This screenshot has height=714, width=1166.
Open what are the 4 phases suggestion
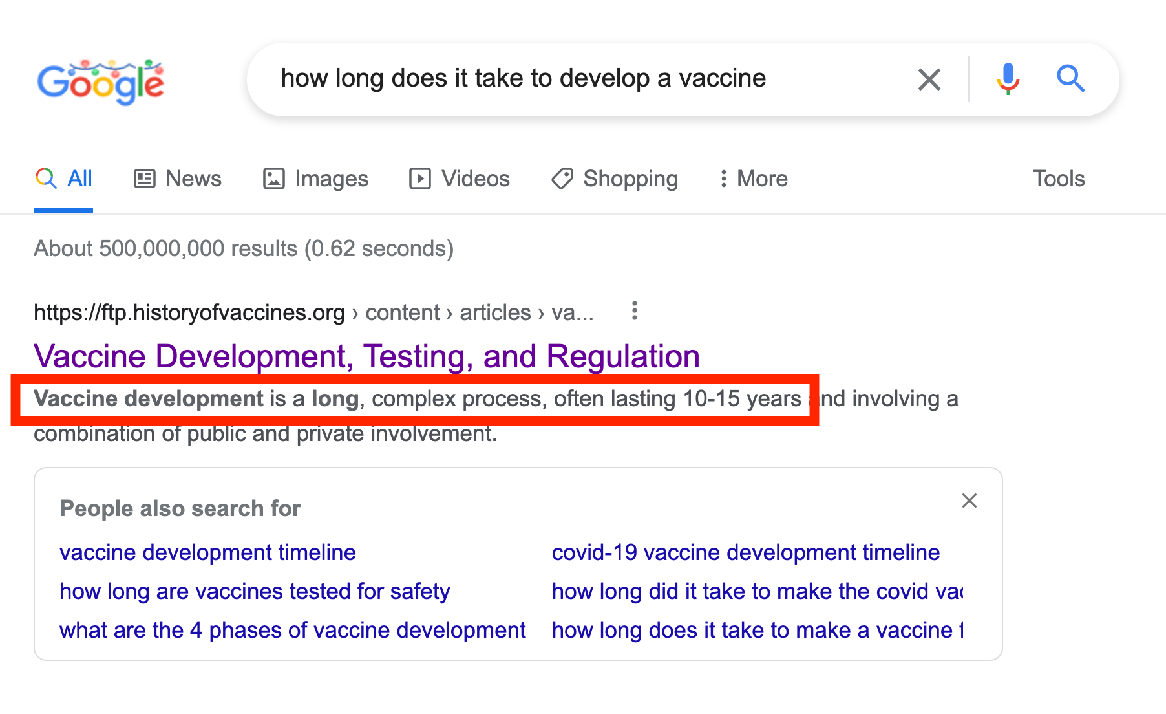tap(292, 630)
